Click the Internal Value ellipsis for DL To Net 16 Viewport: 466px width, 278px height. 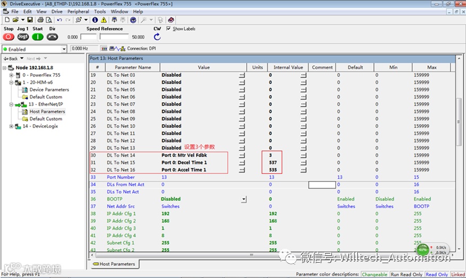pos(303,170)
